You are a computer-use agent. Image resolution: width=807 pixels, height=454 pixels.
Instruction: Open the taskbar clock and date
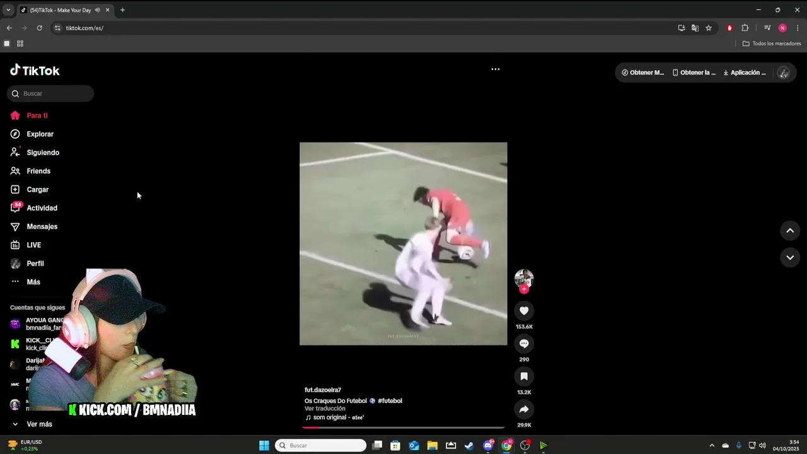click(x=786, y=445)
